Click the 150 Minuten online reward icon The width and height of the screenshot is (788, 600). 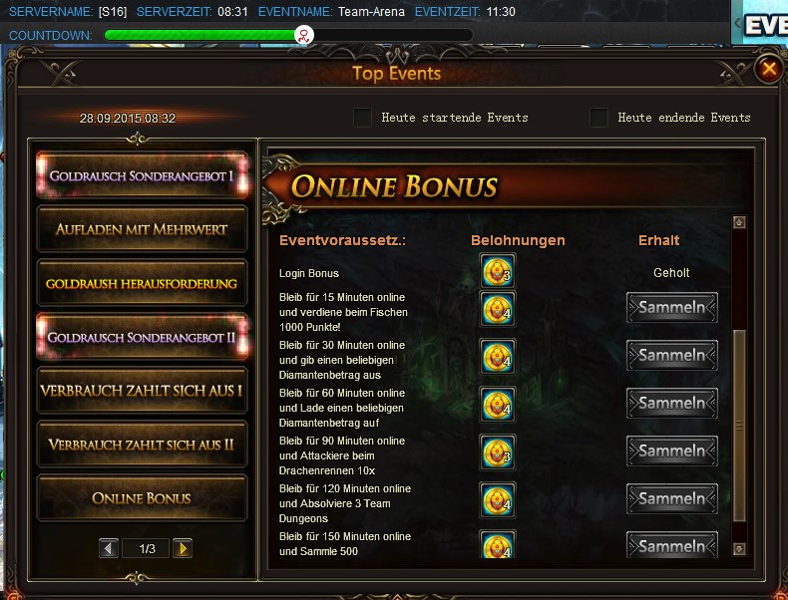pyautogui.click(x=497, y=545)
